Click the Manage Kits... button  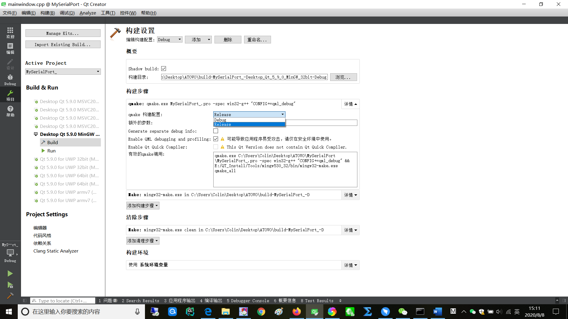(63, 33)
